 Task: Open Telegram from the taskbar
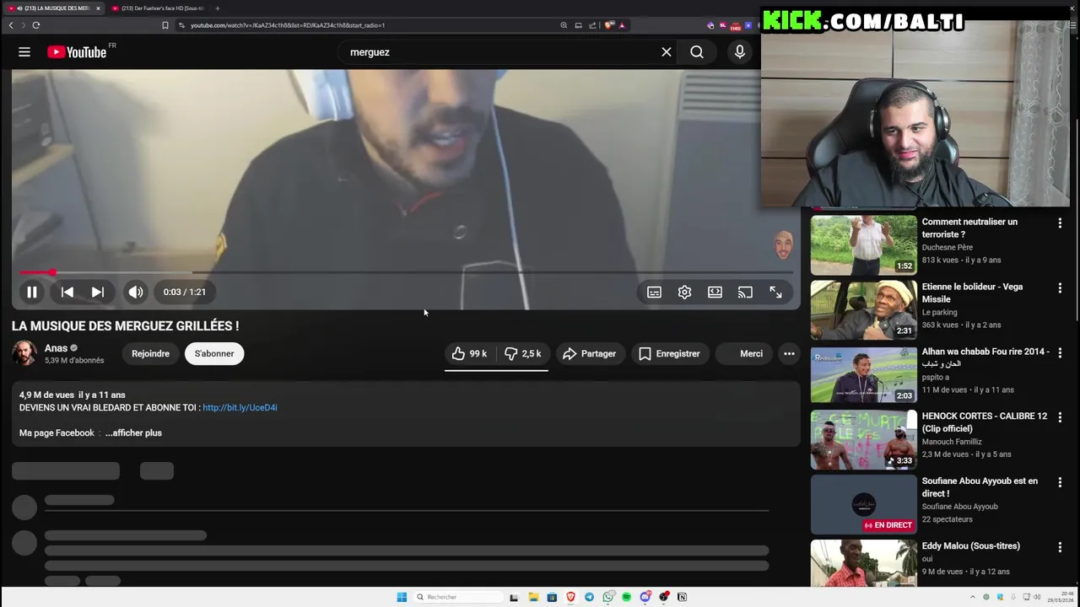click(589, 597)
